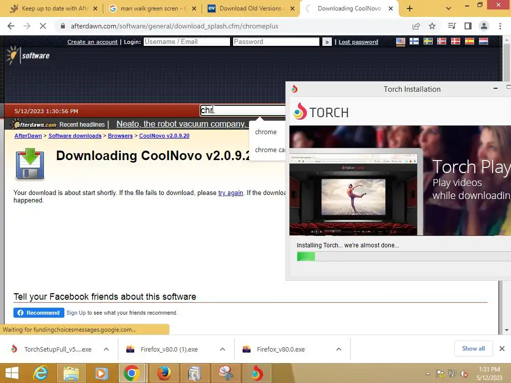Viewport: 511px width, 383px height.
Task: Open a new tab with plus button
Action: point(410,8)
